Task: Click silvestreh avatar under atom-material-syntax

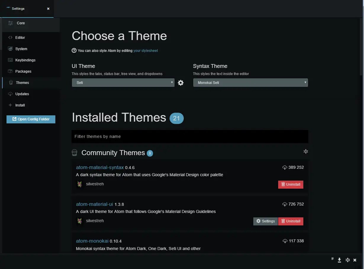Action: 79,184
